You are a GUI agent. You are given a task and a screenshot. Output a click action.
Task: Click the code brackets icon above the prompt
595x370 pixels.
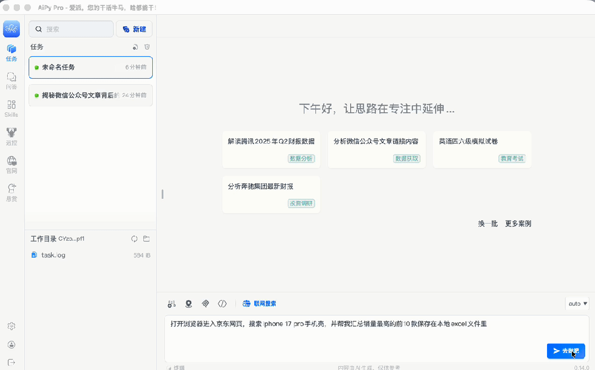point(222,304)
